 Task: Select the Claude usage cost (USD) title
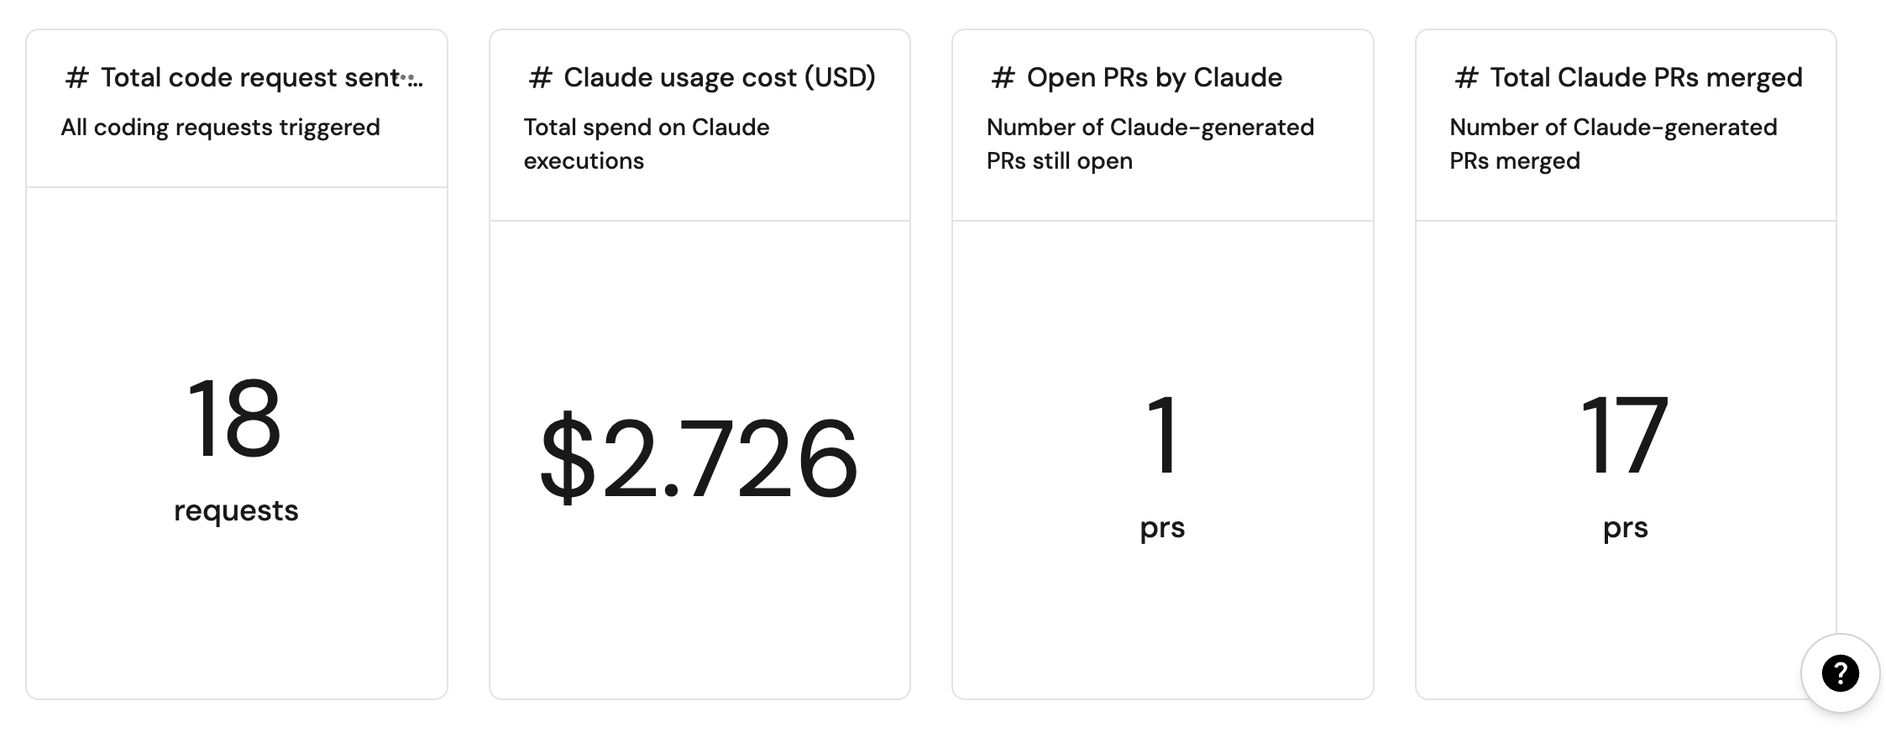click(719, 78)
